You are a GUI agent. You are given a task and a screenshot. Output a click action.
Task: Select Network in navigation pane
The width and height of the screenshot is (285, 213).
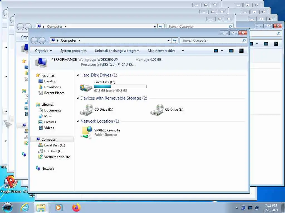point(48,168)
